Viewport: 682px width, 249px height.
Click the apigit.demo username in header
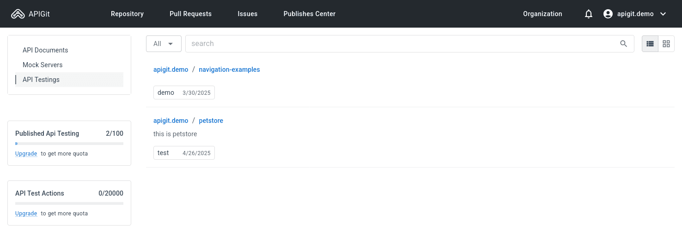[x=635, y=14]
